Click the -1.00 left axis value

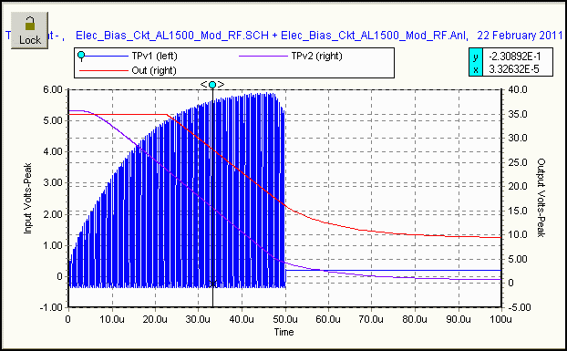pyautogui.click(x=51, y=307)
